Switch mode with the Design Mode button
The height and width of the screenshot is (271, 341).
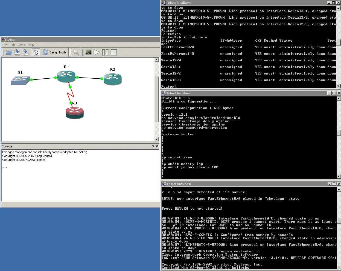[x=54, y=52]
